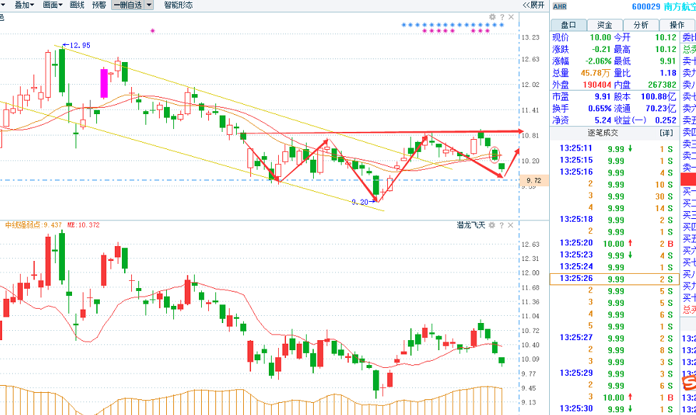Click the stock code 600029

(x=647, y=6)
